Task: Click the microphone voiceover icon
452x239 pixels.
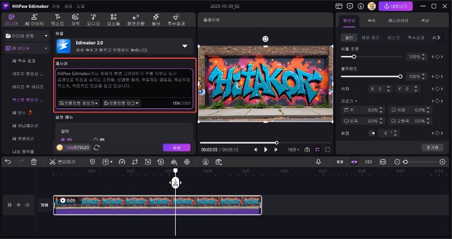Action: pyautogui.click(x=318, y=162)
